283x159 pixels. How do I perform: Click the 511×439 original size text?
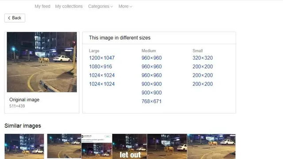click(17, 106)
